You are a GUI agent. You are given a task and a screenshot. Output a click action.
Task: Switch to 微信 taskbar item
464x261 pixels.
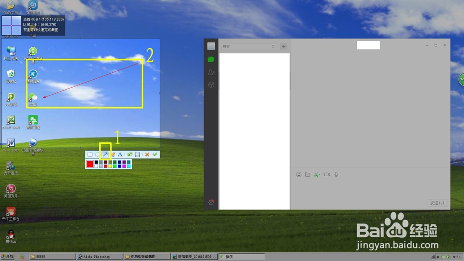[241, 256]
